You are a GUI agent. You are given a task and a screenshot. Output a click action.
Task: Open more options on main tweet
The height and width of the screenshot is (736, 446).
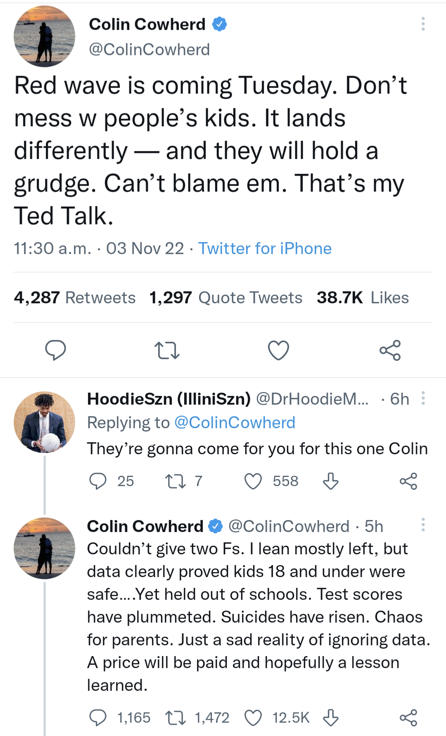tap(423, 24)
